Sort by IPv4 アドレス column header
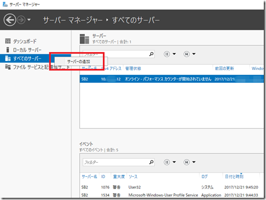Viewport: 266px width, 200px height. point(112,69)
